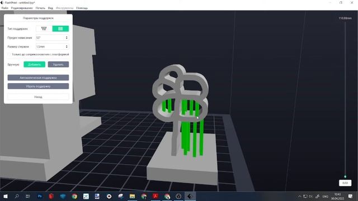Click the Назад (Back) button
This screenshot has width=358, height=201.
38,97
